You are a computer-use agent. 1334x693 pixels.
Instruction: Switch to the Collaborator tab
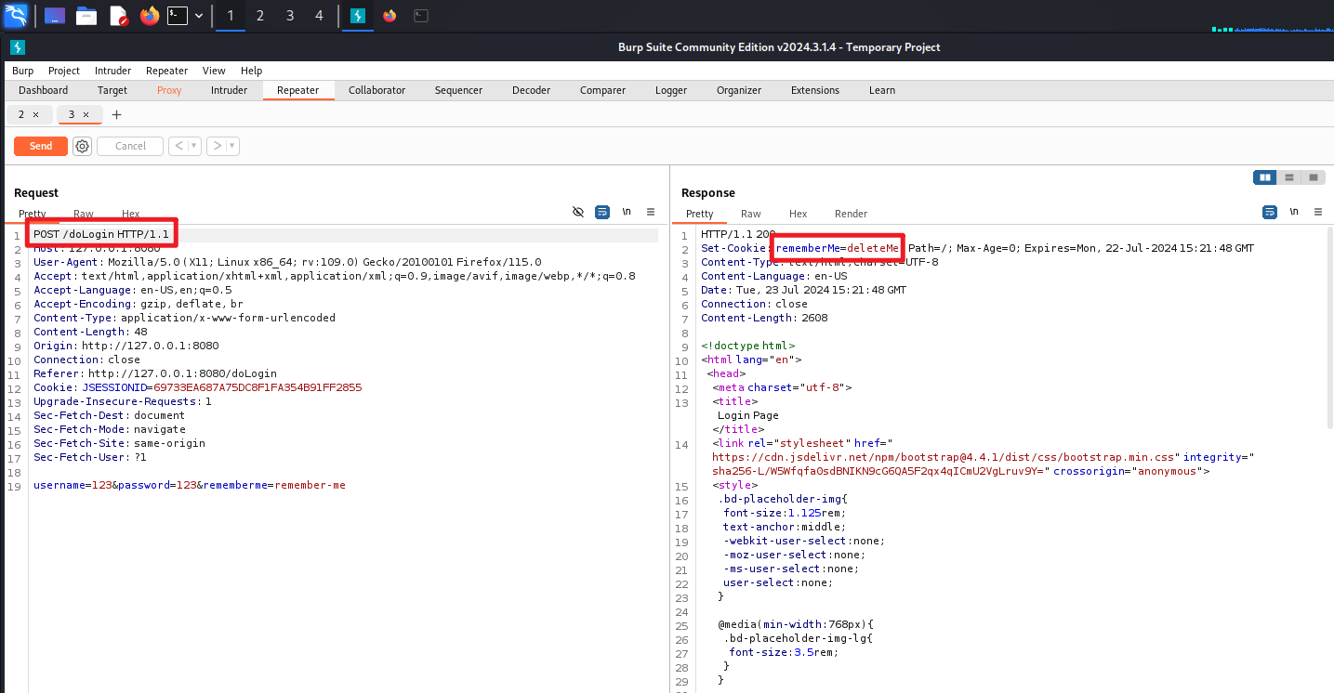pos(376,90)
